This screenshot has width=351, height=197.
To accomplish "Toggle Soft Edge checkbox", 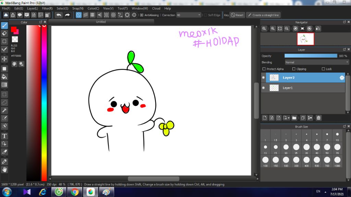I will click(206, 15).
